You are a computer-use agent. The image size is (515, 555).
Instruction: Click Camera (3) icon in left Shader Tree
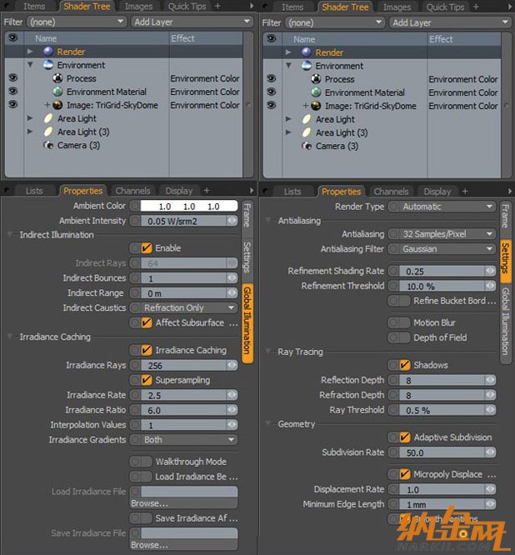[48, 145]
